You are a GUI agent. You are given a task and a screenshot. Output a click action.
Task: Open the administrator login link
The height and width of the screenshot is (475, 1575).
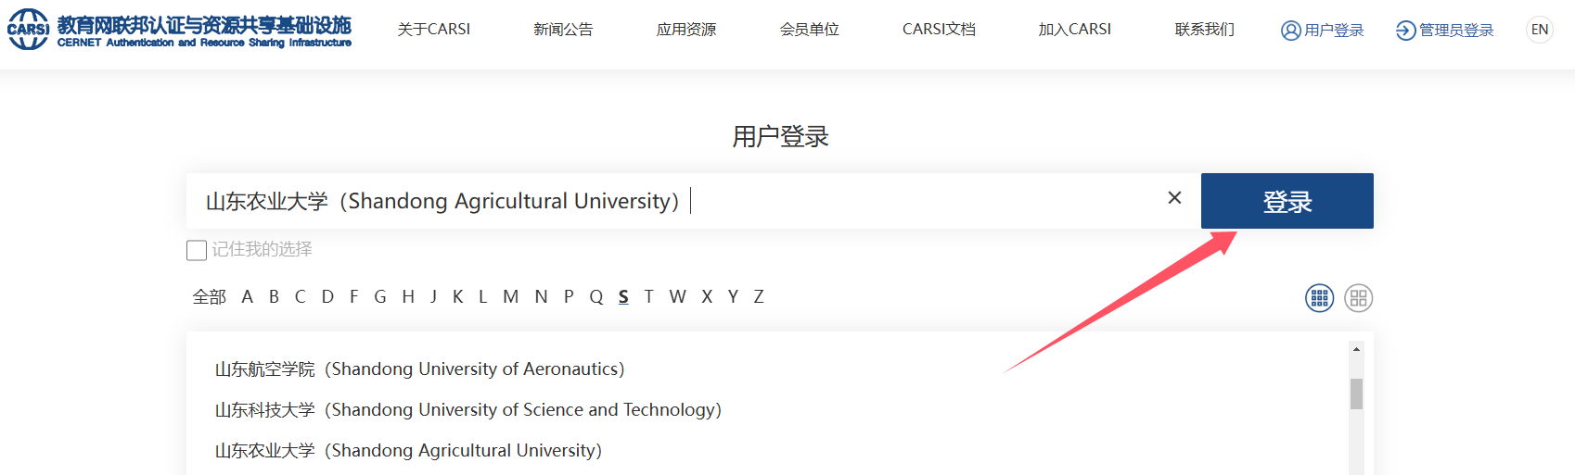tap(1445, 31)
